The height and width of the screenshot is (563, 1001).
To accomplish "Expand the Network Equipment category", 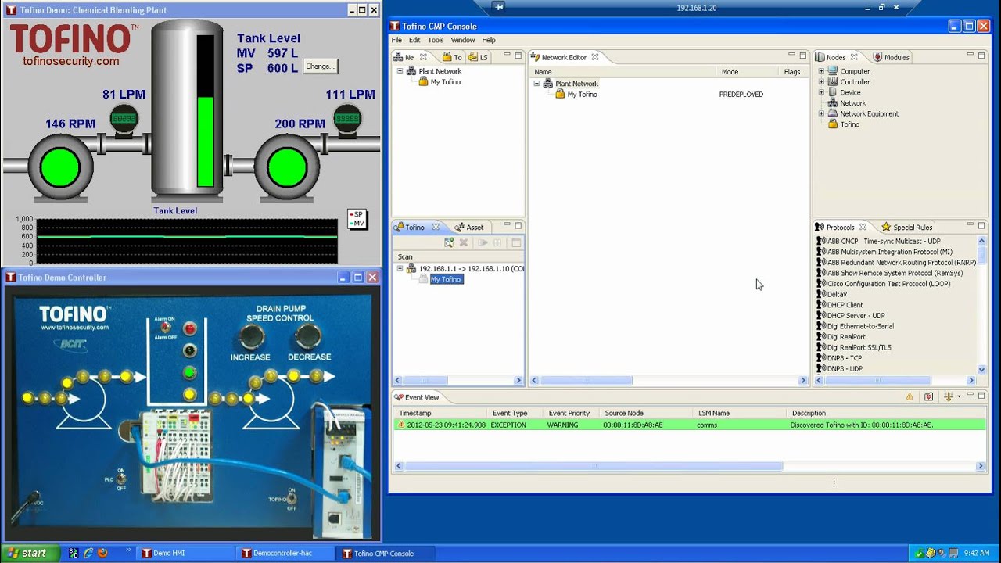I will (821, 113).
